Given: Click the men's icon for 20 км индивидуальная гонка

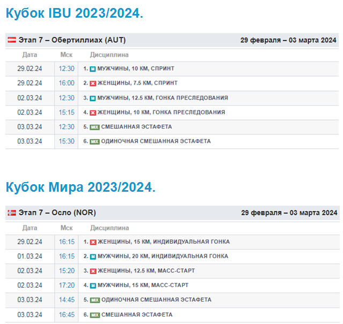Looking at the screenshot, I should coord(93,257).
